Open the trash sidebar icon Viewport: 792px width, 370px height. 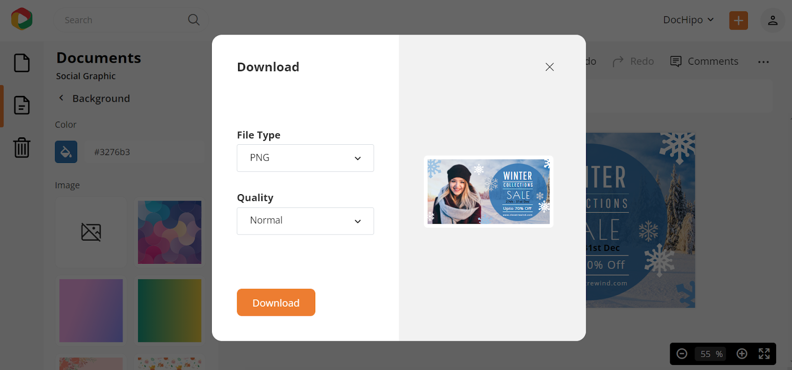[x=22, y=147]
